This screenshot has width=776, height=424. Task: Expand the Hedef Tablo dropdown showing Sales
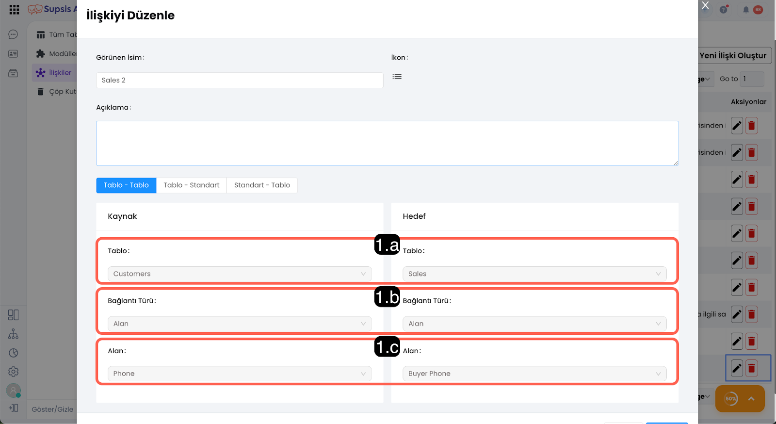pos(534,274)
